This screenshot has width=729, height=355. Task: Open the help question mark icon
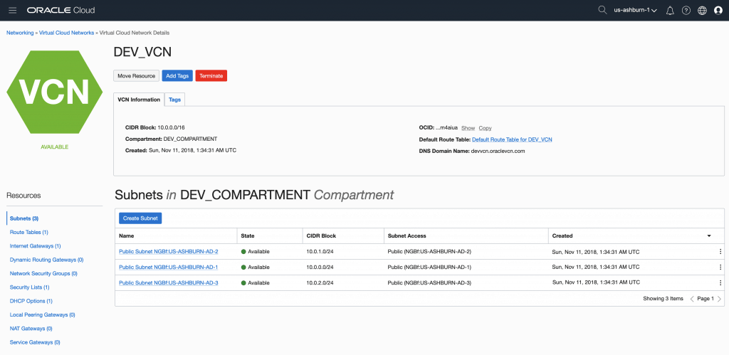point(686,11)
